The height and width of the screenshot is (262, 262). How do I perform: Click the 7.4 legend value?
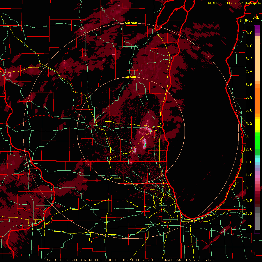coord(249,72)
